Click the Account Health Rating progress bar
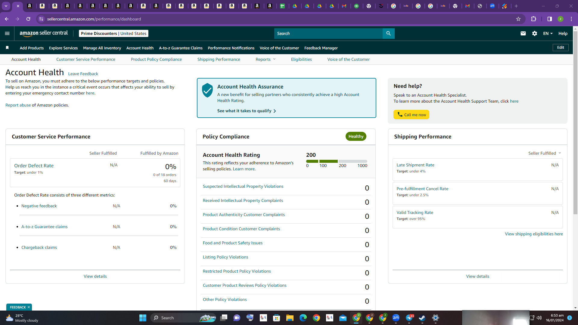This screenshot has width=578, height=325. tap(337, 161)
